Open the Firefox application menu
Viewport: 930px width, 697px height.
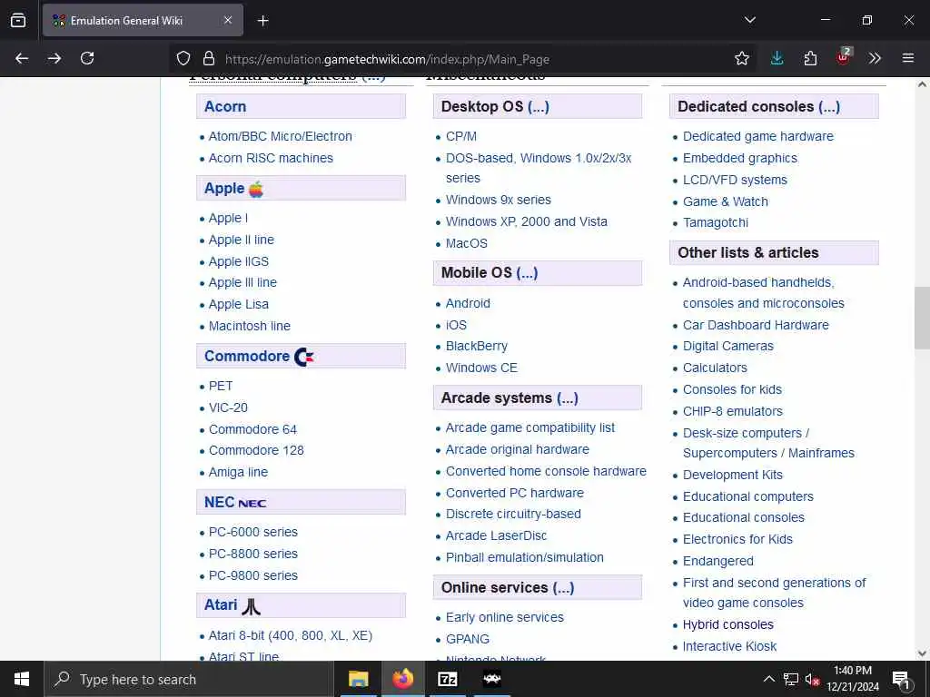907,58
